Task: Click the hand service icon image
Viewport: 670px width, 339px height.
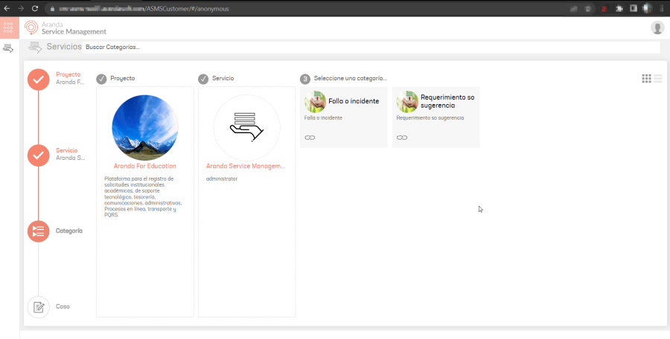Action: pos(247,128)
